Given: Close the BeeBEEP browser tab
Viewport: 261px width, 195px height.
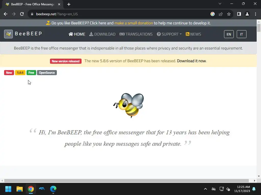Looking at the screenshot, I should pos(59,4).
